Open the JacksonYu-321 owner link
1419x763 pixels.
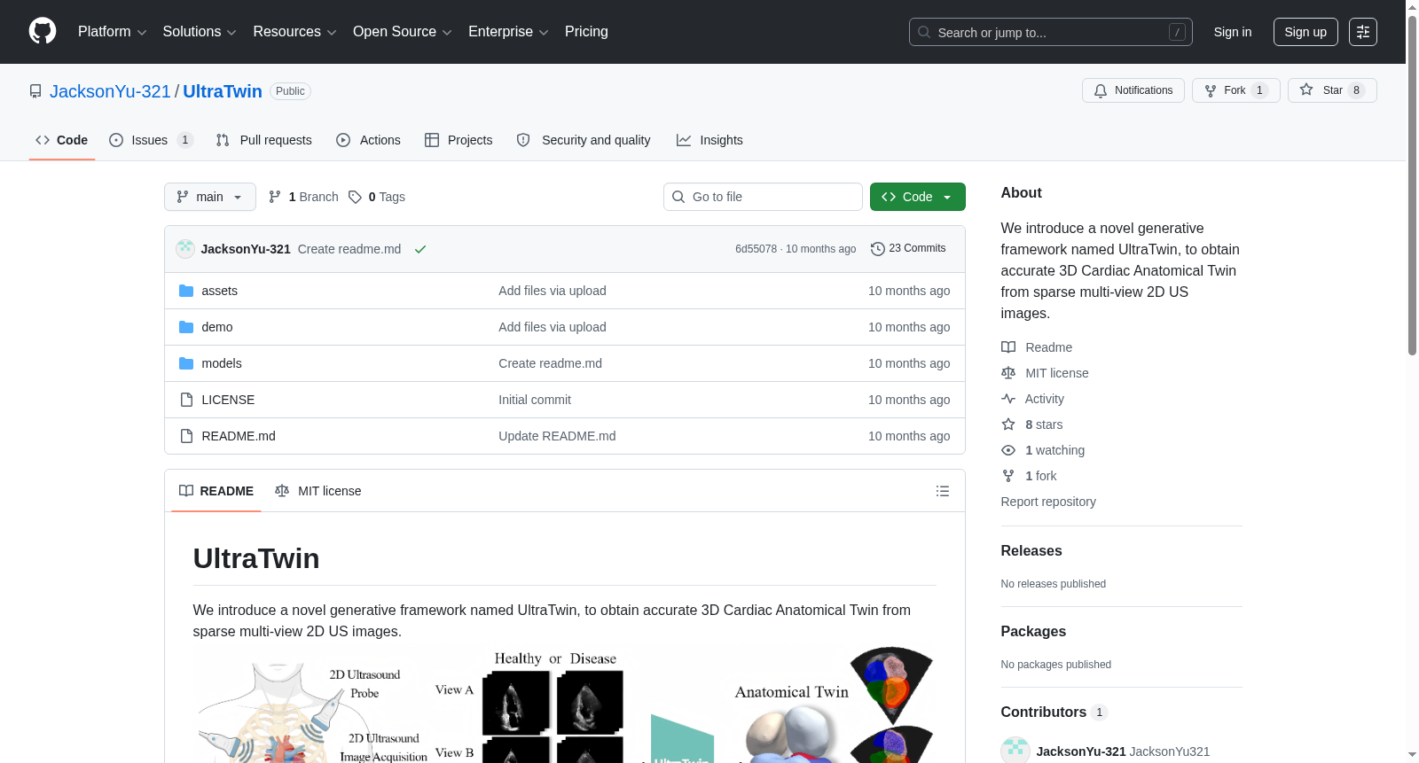(x=110, y=91)
